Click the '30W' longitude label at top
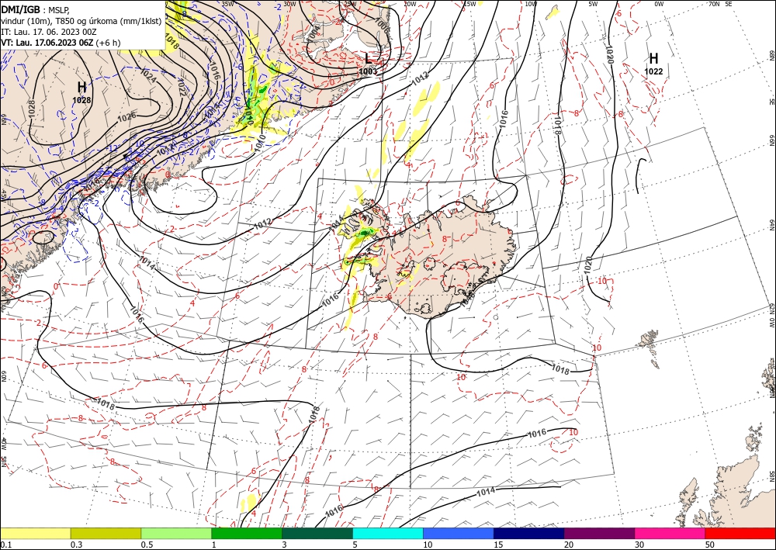This screenshot has height=550, width=776. [x=290, y=4]
